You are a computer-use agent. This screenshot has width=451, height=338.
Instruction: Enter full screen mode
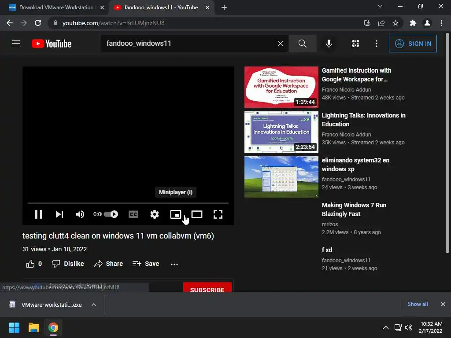click(218, 214)
